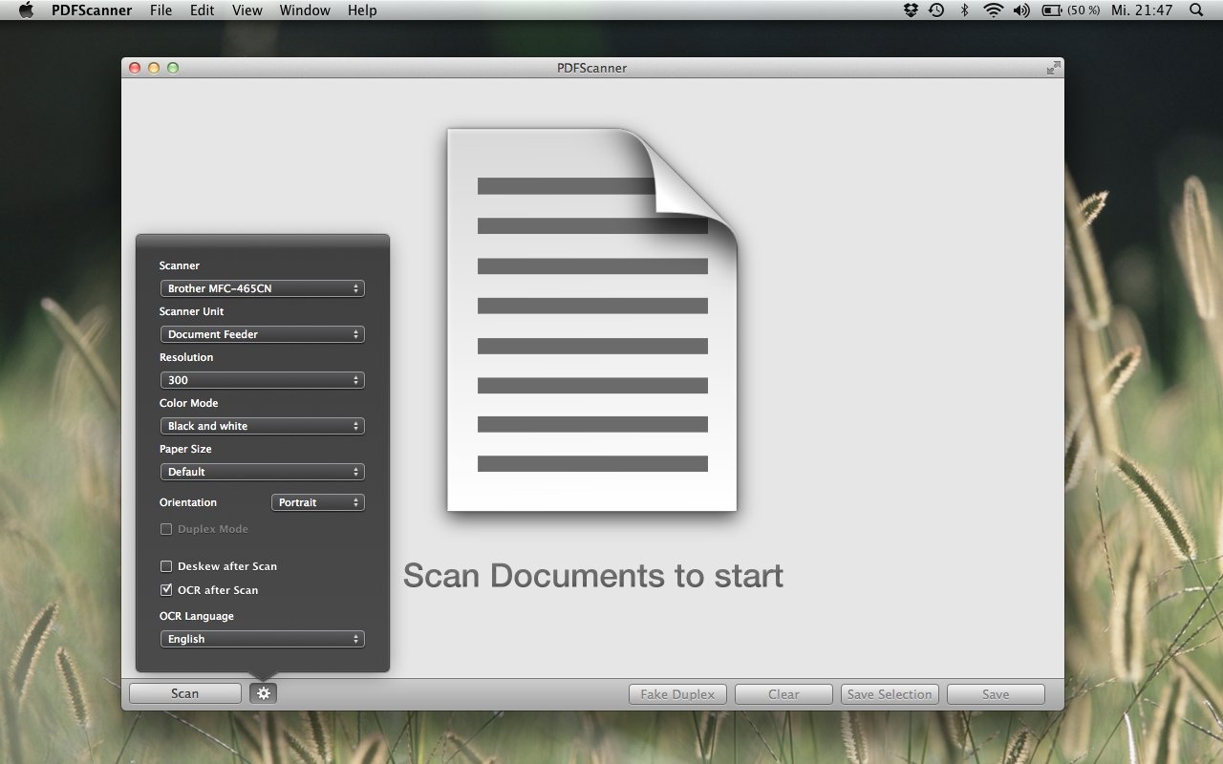Open the Scanner dropdown Brother MFC-465CN
Image resolution: width=1223 pixels, height=764 pixels.
262,288
